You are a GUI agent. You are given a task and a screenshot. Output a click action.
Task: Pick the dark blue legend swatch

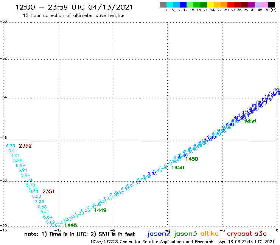pyautogui.click(x=183, y=5)
